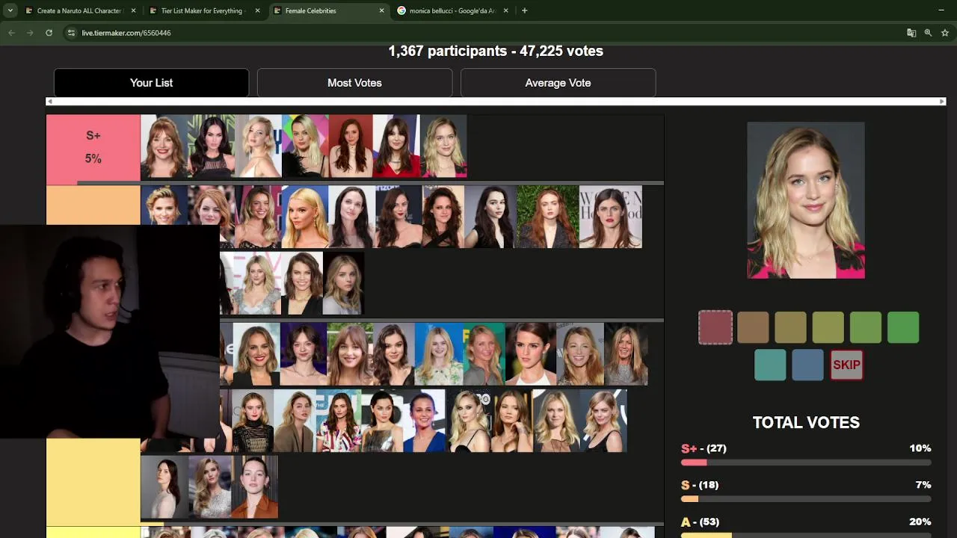The image size is (957, 538).
Task: Click the participants and votes count text
Action: tap(496, 51)
